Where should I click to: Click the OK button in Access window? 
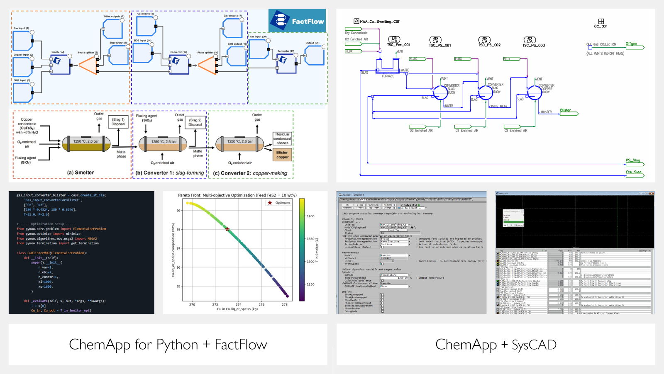point(347,205)
